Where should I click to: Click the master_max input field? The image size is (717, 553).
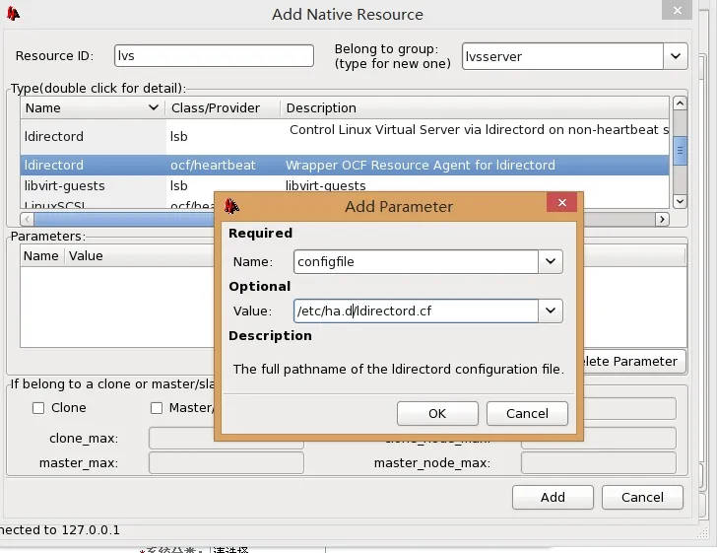coord(227,463)
